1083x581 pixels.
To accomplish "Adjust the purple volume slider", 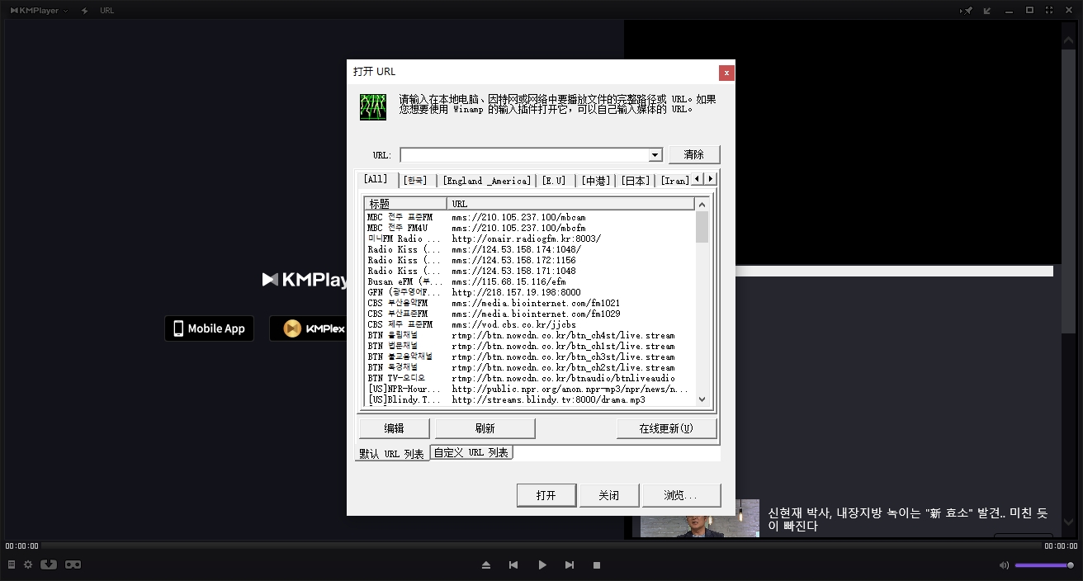I will tap(1044, 565).
